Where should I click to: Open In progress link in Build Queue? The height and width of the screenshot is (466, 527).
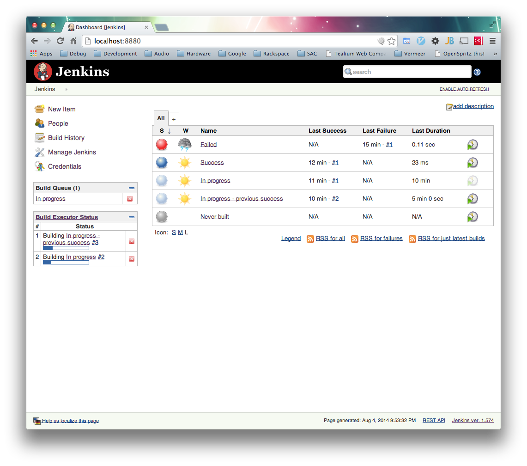click(x=50, y=198)
